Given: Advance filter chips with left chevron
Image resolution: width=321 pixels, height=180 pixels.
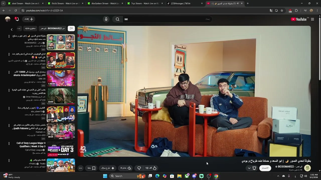Looking at the screenshot, I should [12, 29].
